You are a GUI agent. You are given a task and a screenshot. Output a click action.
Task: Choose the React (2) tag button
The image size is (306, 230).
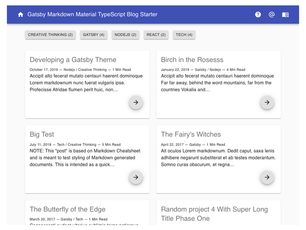(156, 35)
